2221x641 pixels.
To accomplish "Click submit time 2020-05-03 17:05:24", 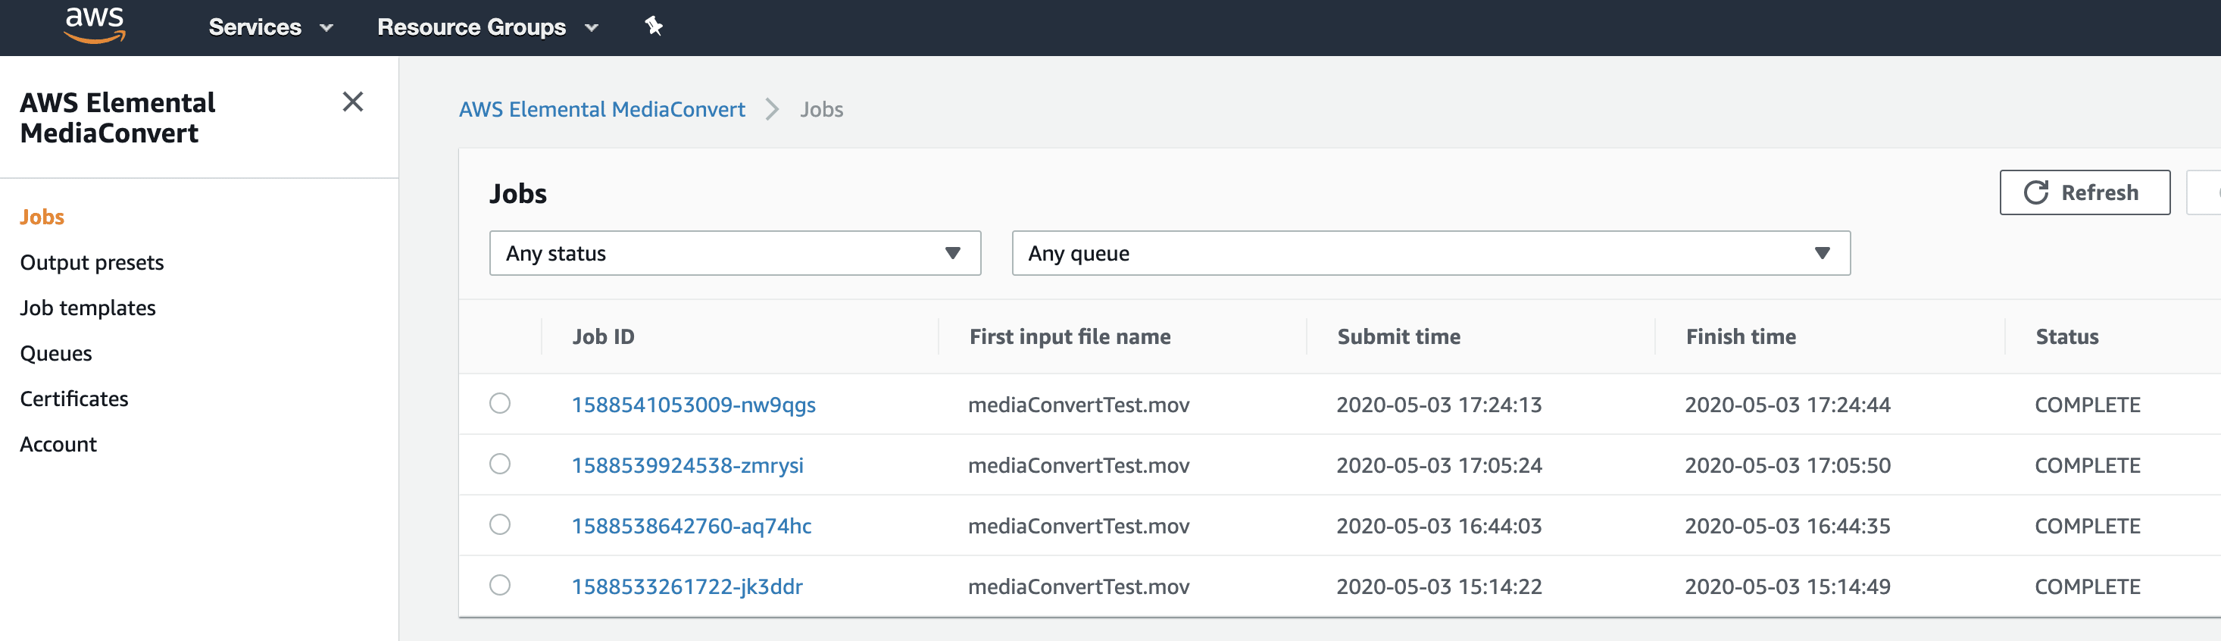I will pyautogui.click(x=1439, y=465).
